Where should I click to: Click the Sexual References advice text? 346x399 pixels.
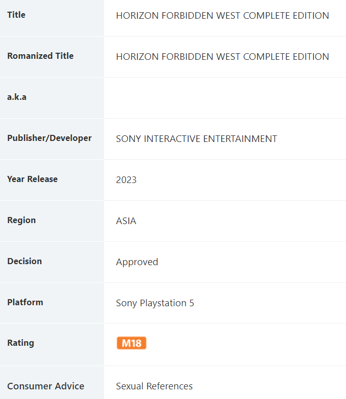[x=154, y=386]
